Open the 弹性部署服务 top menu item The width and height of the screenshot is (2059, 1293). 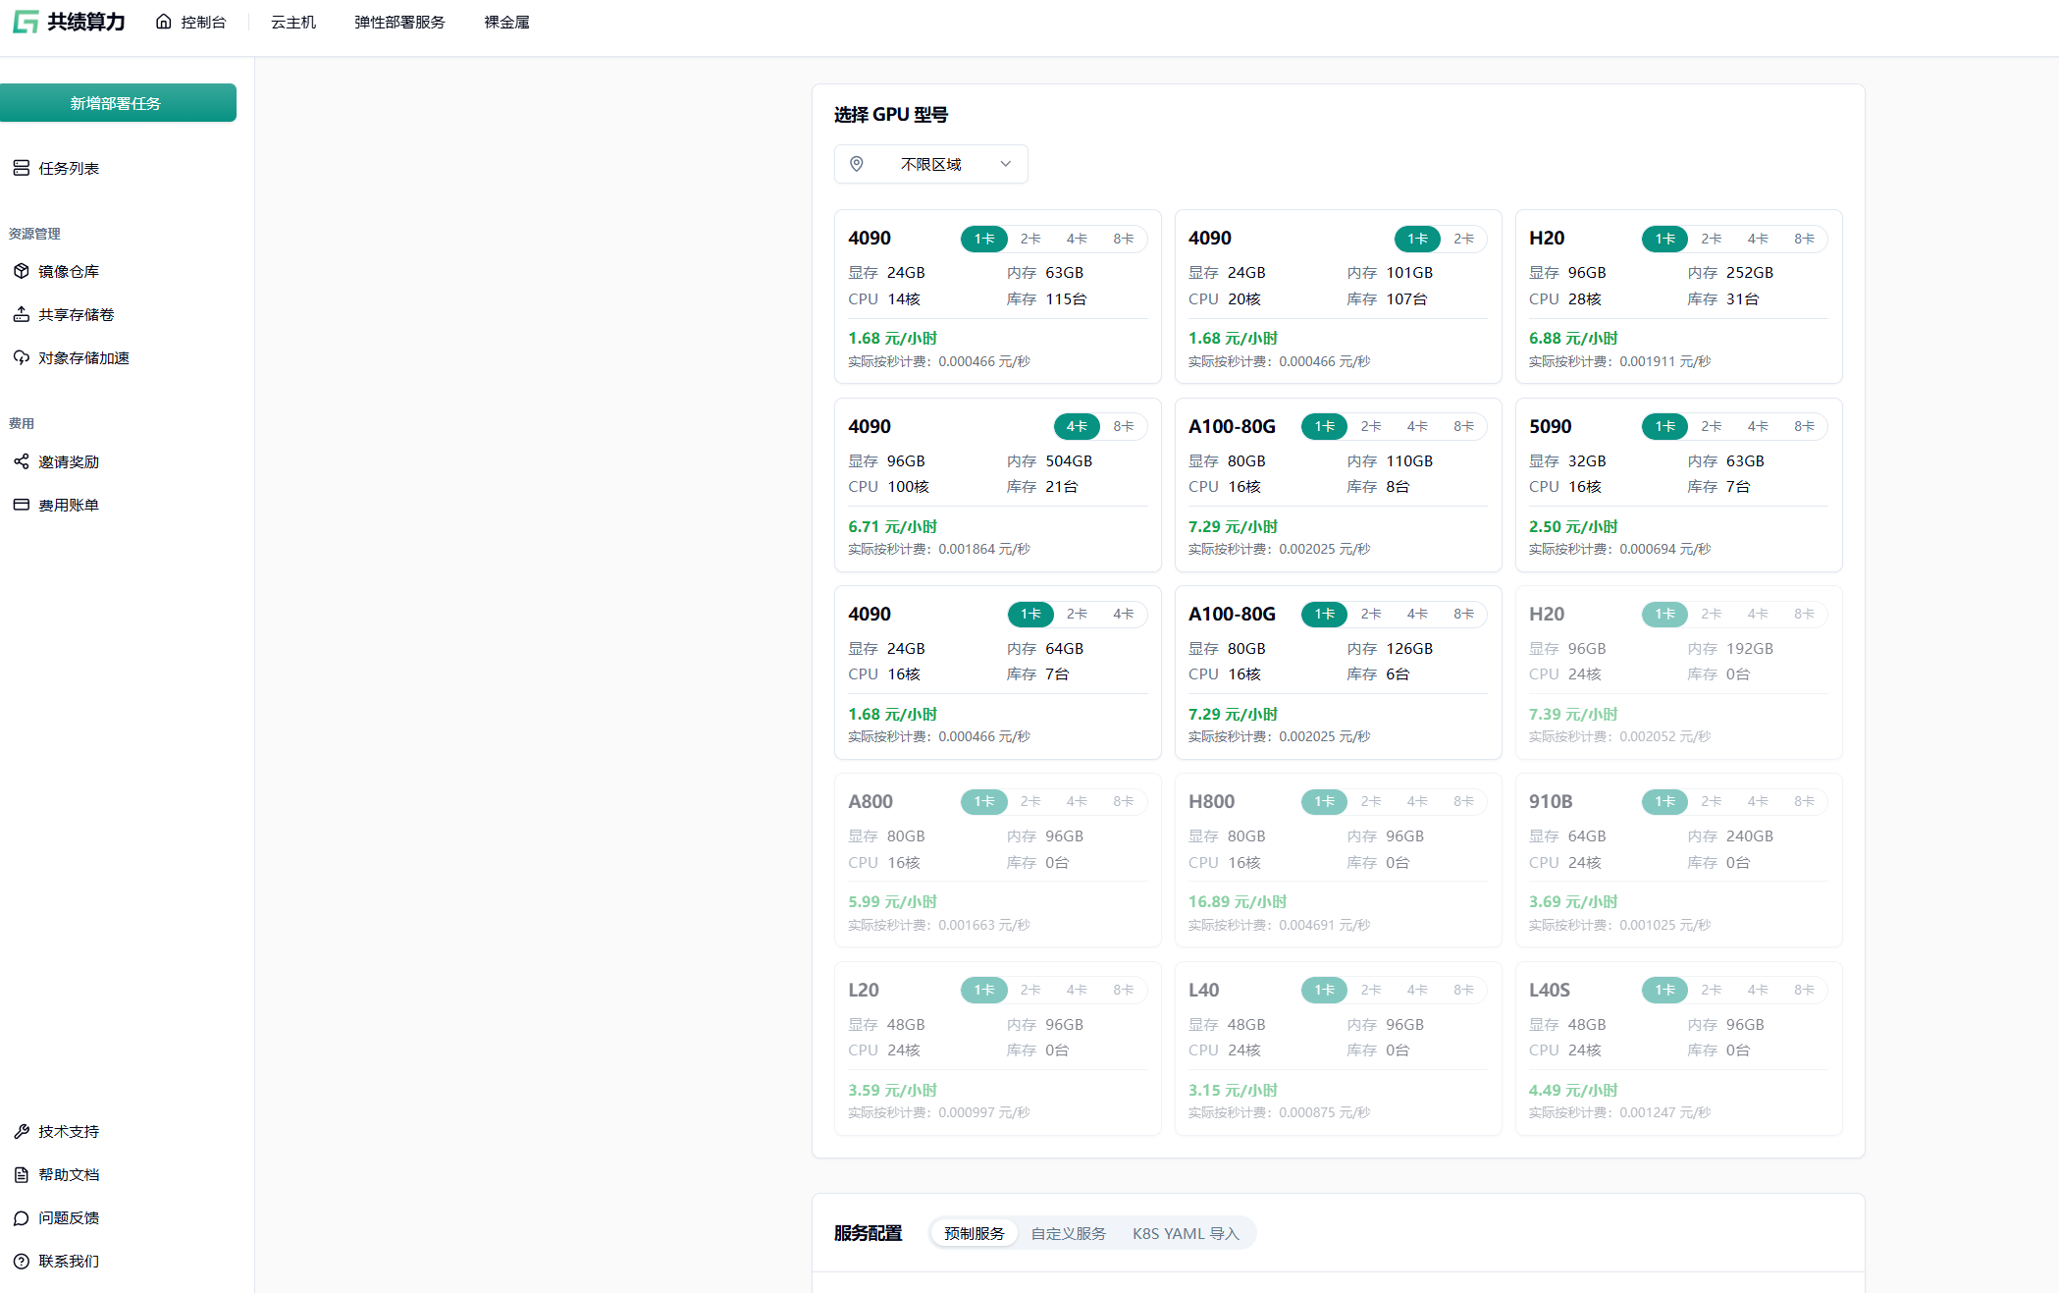399,22
